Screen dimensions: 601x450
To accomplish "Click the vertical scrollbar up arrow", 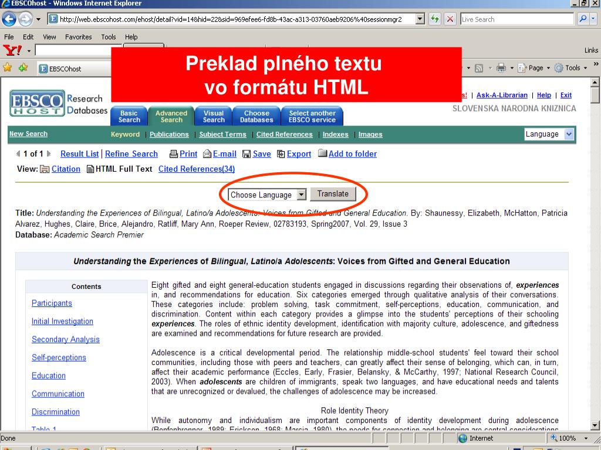I will pyautogui.click(x=595, y=82).
